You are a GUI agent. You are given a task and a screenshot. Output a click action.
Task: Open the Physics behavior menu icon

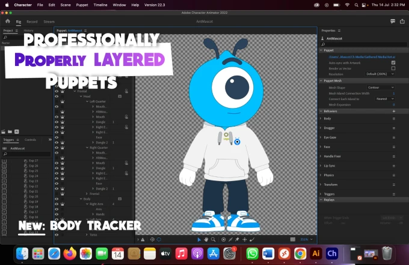pos(394,175)
